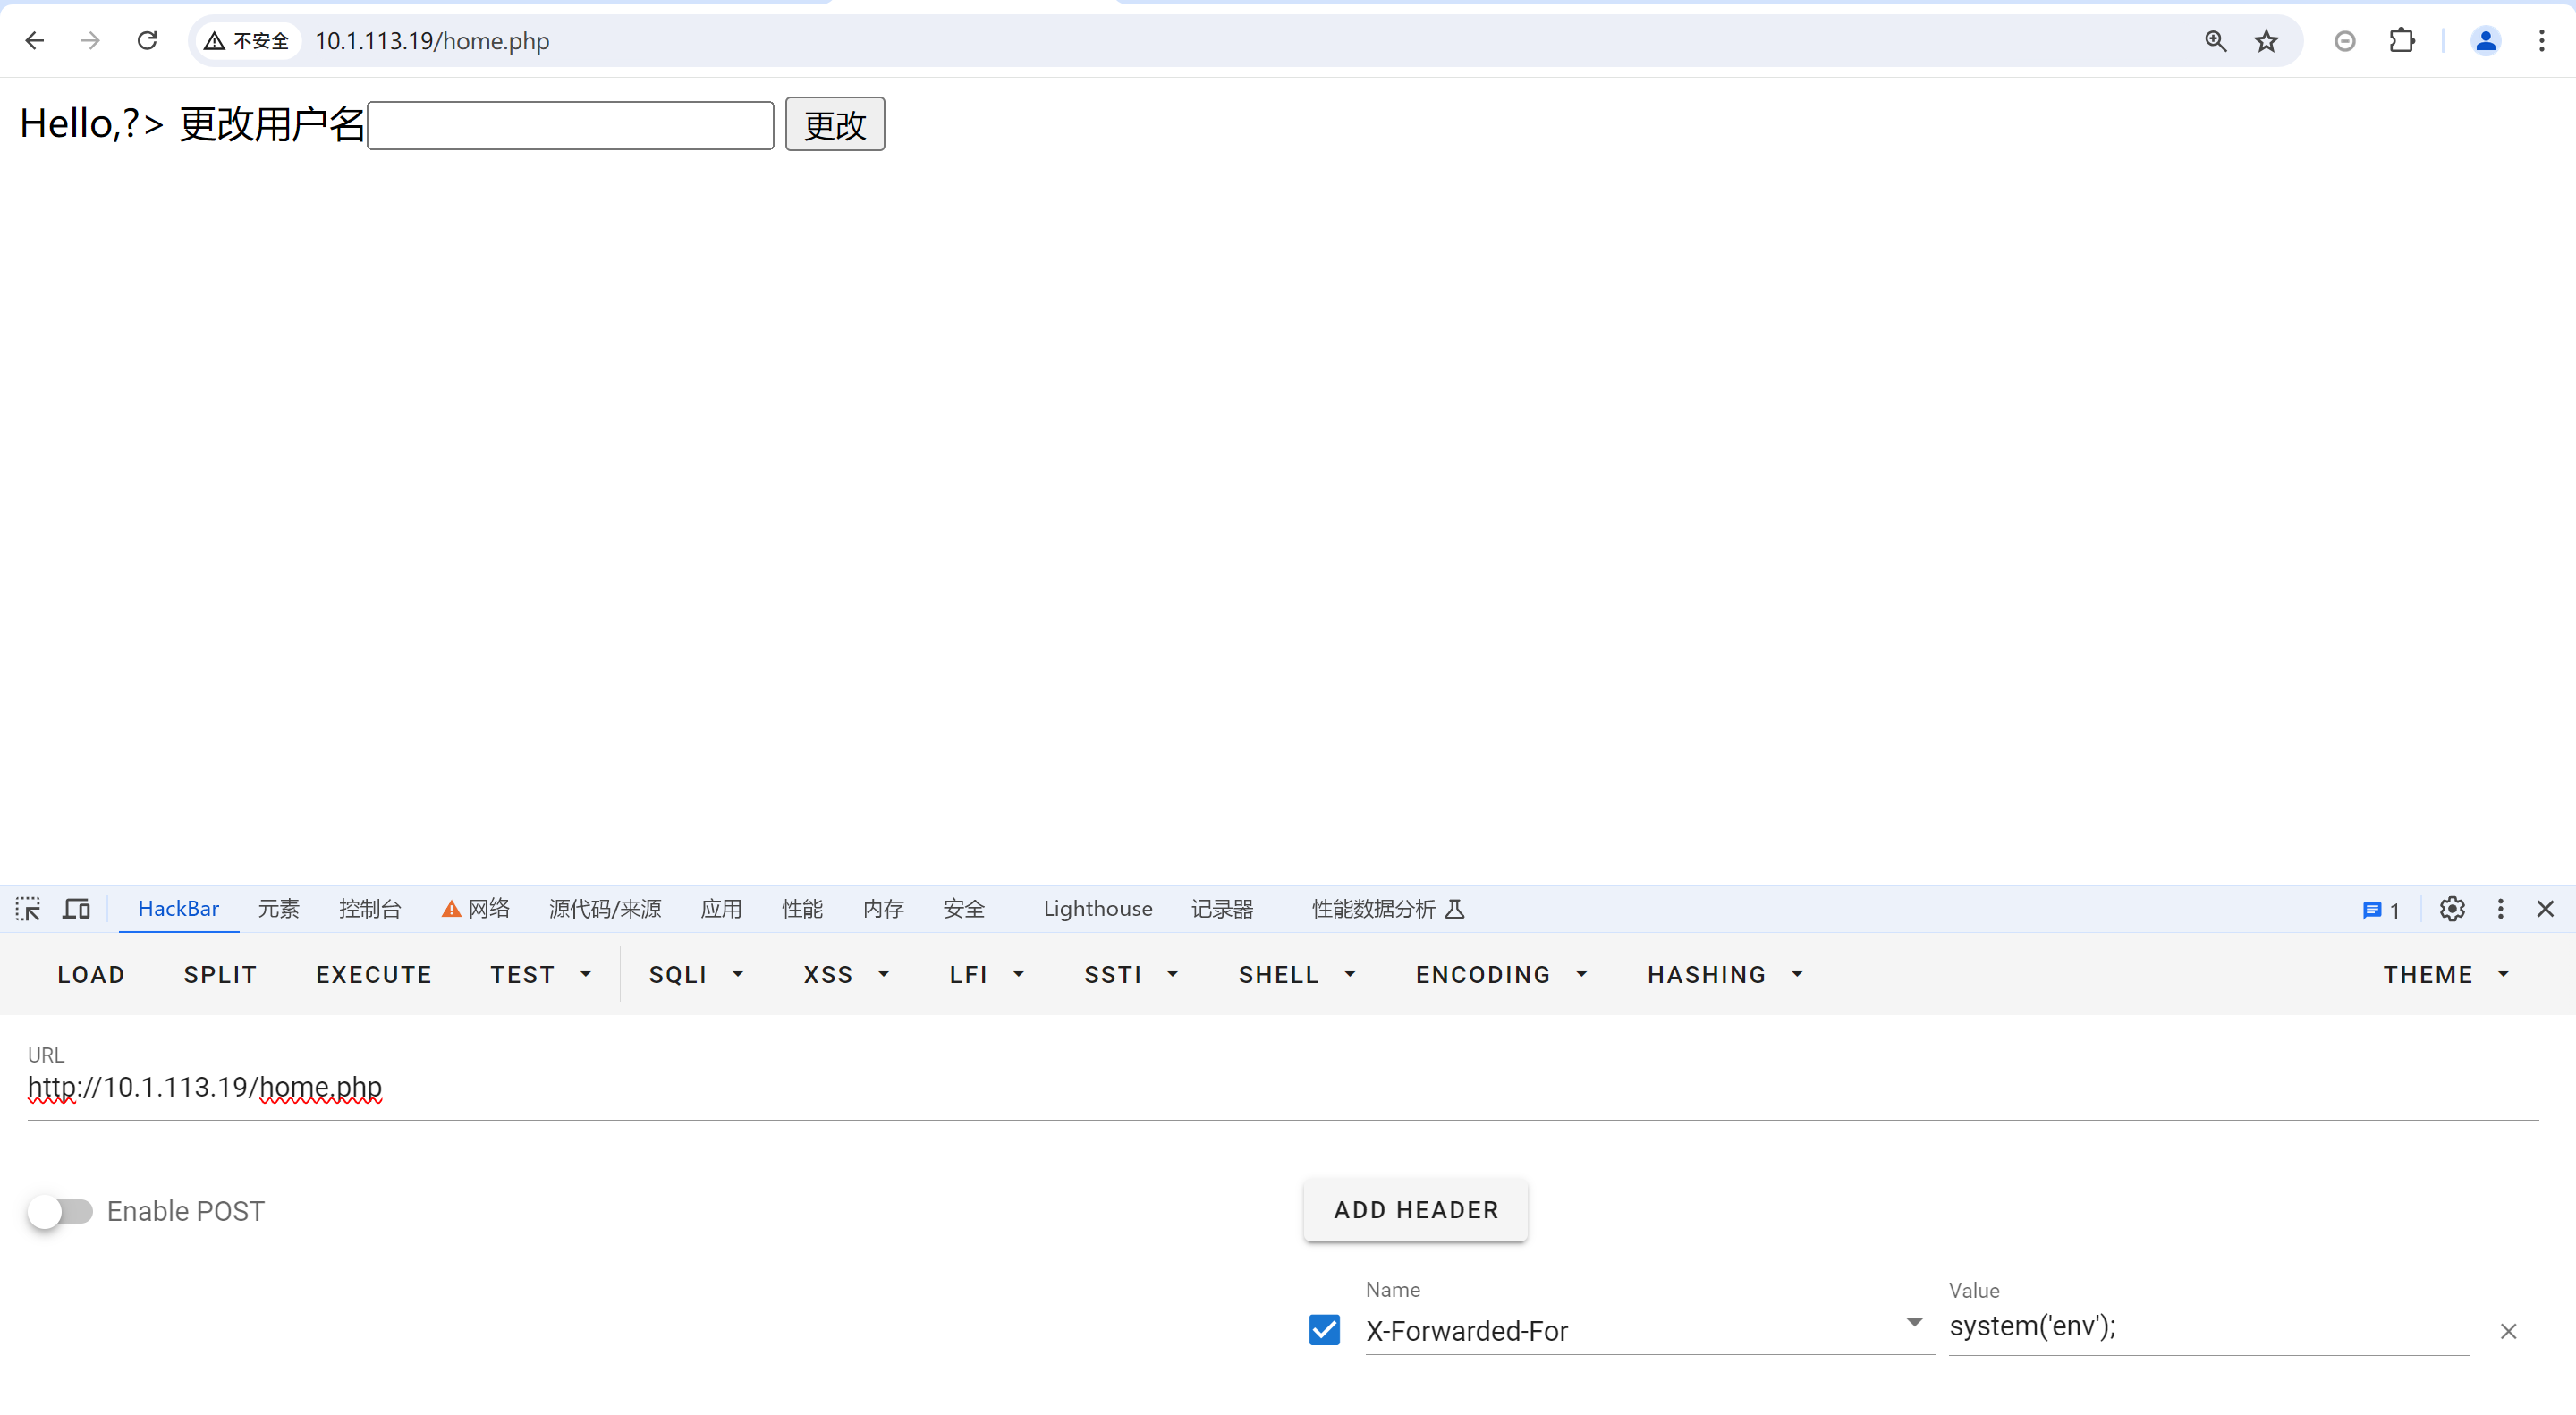
Task: Open the 性能数据分析 tab
Action: click(1388, 909)
